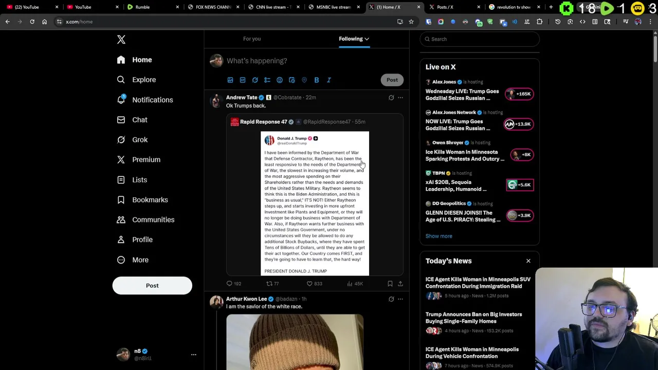658x370 pixels.
Task: Open Communities in the sidebar
Action: click(x=145, y=220)
